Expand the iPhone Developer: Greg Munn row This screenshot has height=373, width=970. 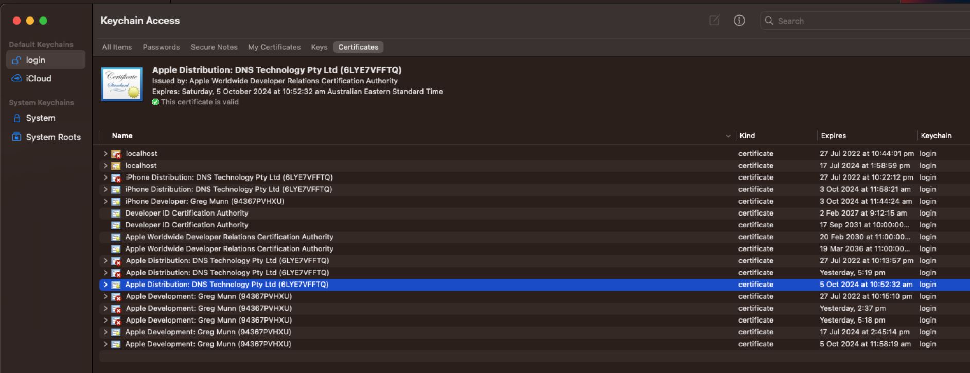[x=105, y=201]
